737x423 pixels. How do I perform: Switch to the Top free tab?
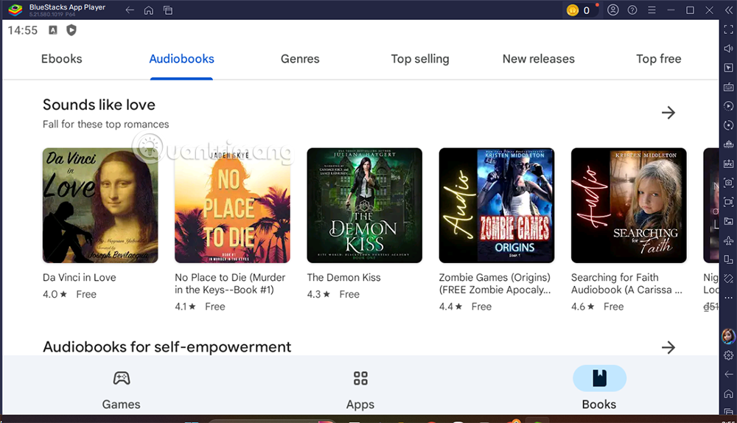(x=658, y=59)
